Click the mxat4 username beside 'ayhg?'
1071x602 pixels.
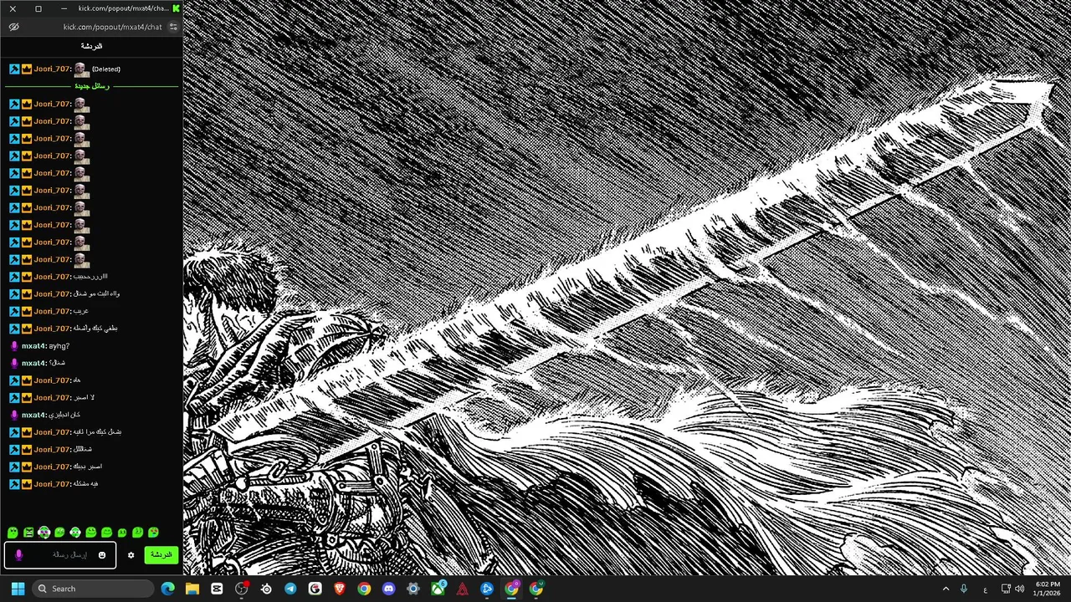33,346
